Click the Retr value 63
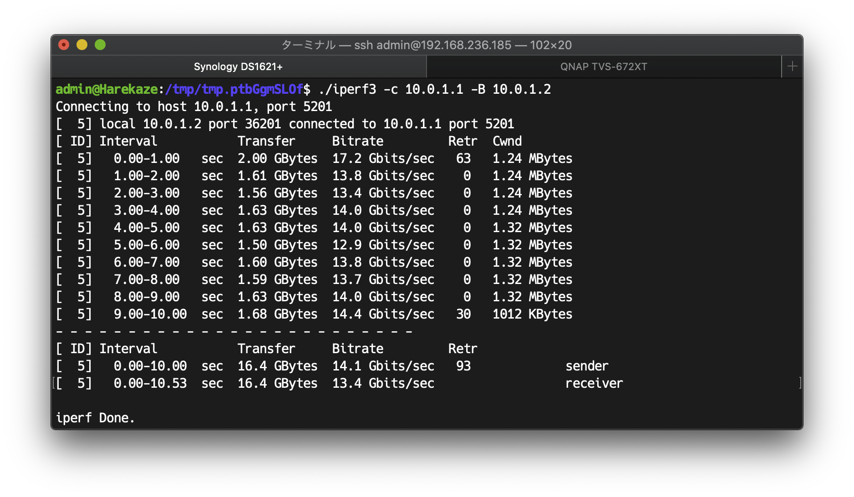This screenshot has height=497, width=854. tap(463, 158)
